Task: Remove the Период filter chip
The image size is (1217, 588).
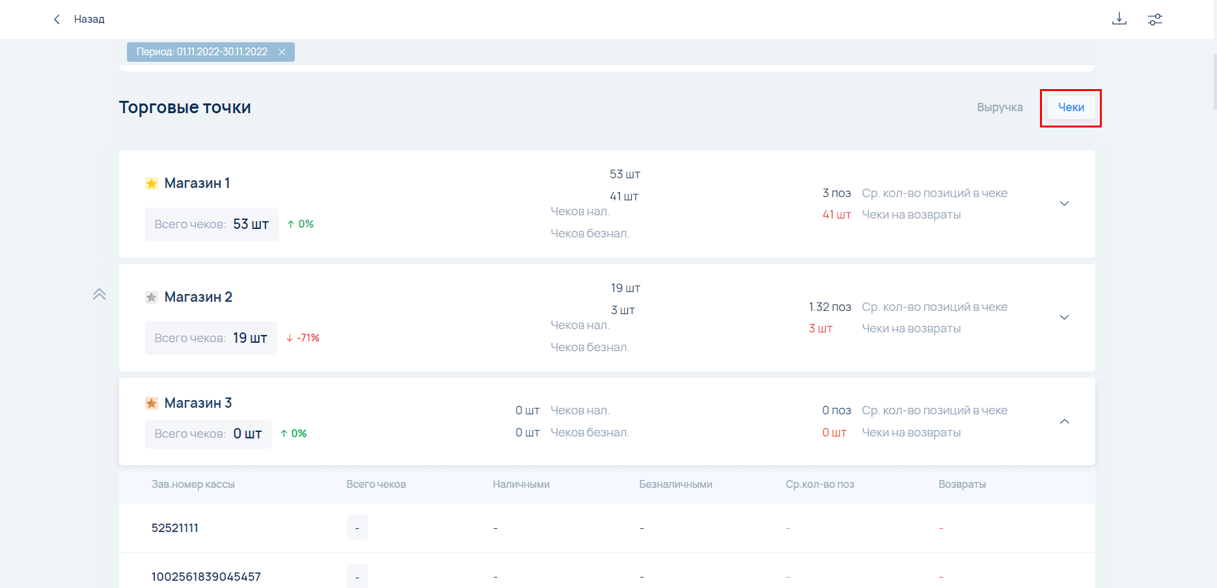Action: [x=282, y=52]
